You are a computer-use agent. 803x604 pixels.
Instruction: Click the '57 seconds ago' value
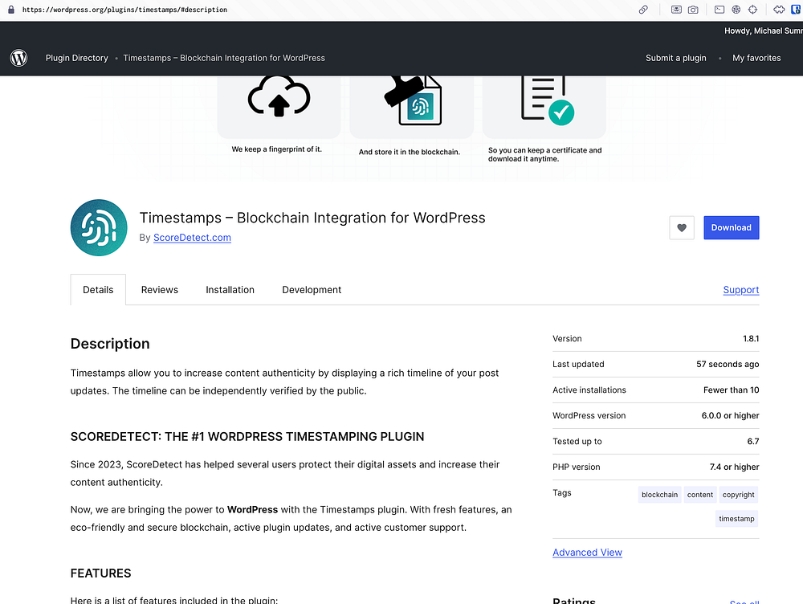click(x=728, y=364)
